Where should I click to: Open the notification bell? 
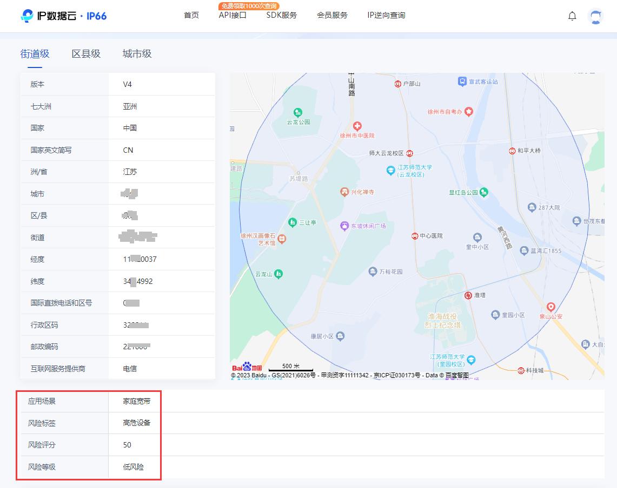click(572, 16)
